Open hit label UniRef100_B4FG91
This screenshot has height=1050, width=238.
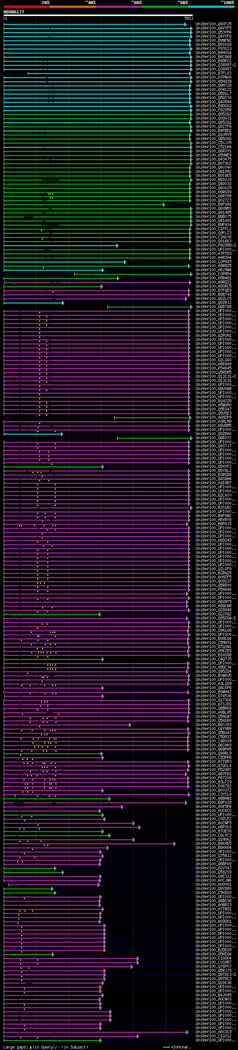click(x=213, y=204)
